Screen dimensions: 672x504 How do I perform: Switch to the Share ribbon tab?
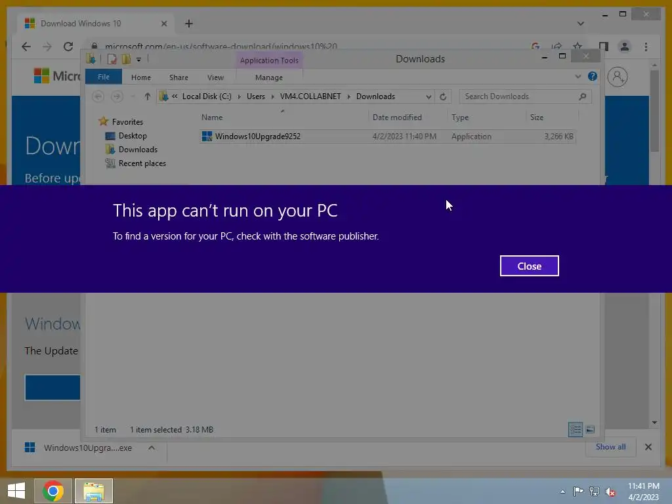pyautogui.click(x=178, y=77)
